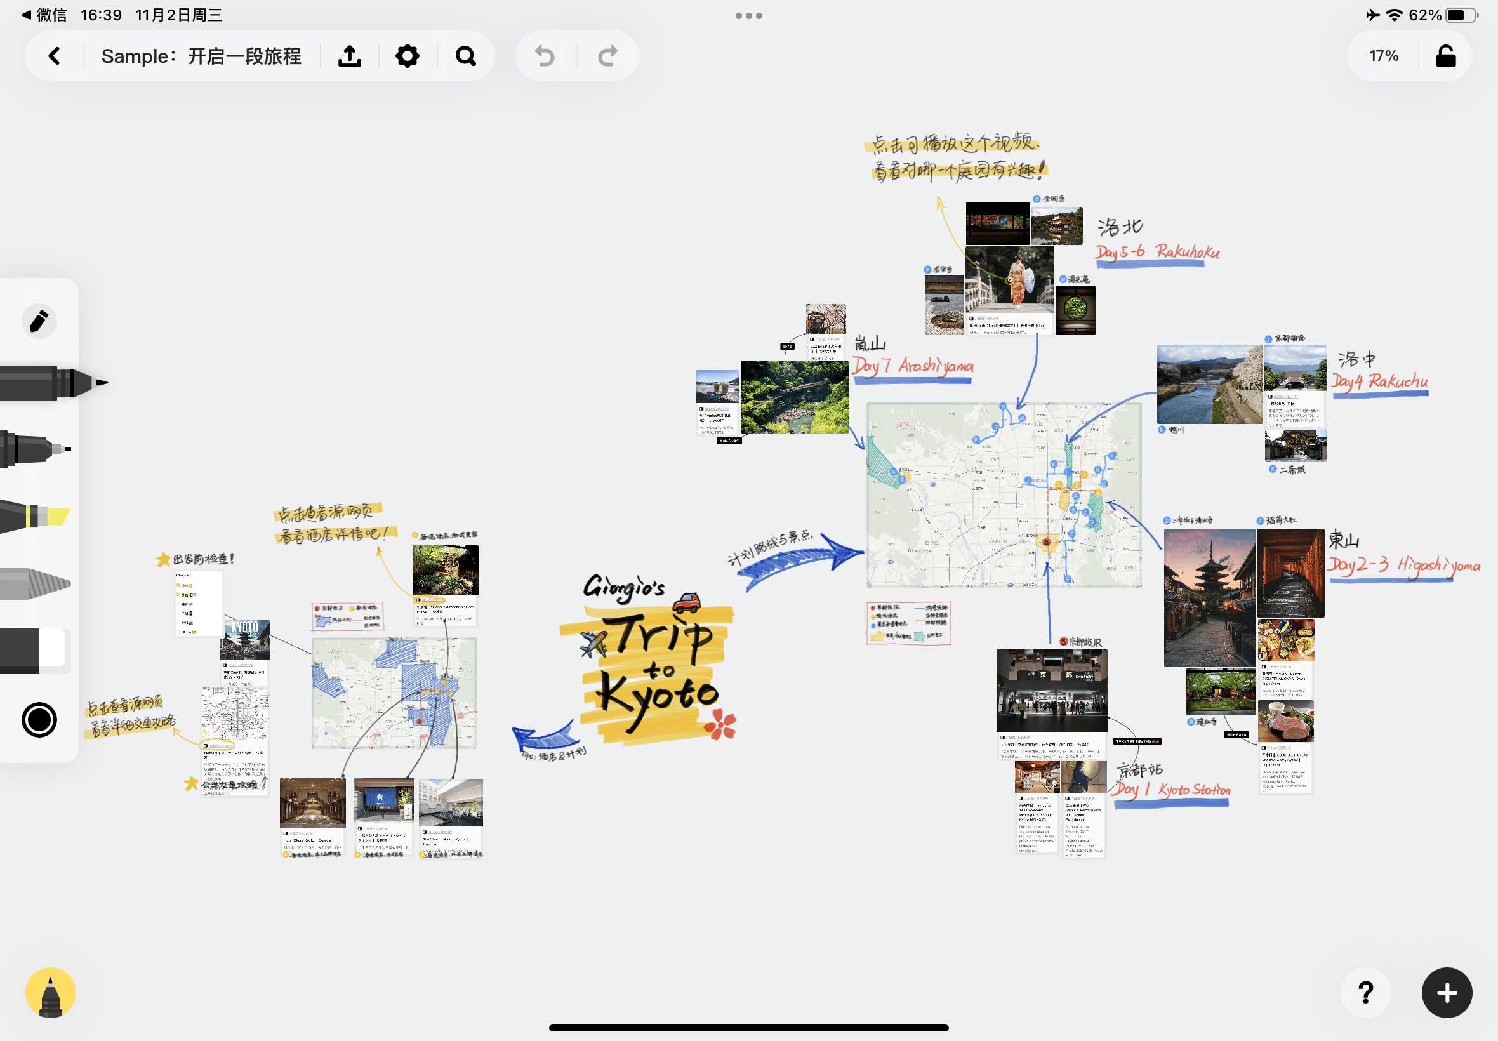The height and width of the screenshot is (1041, 1498).
Task: Open the share/export upload icon
Action: click(350, 56)
